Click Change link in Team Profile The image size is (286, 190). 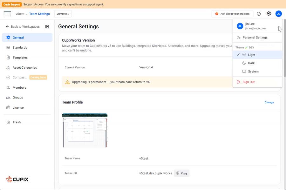[x=269, y=102]
